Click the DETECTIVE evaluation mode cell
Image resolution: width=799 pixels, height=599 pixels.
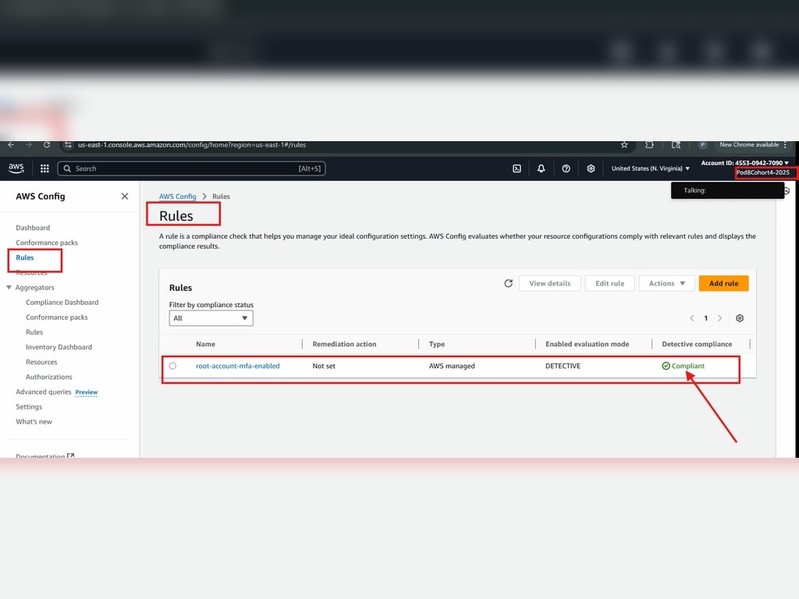pyautogui.click(x=563, y=366)
